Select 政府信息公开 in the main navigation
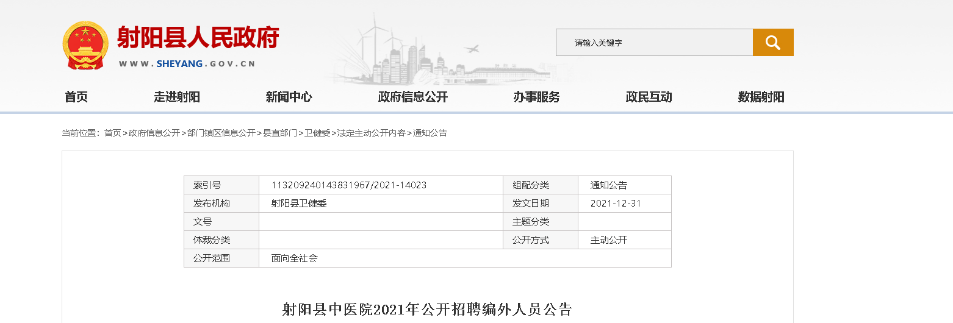The height and width of the screenshot is (323, 953). click(x=413, y=97)
